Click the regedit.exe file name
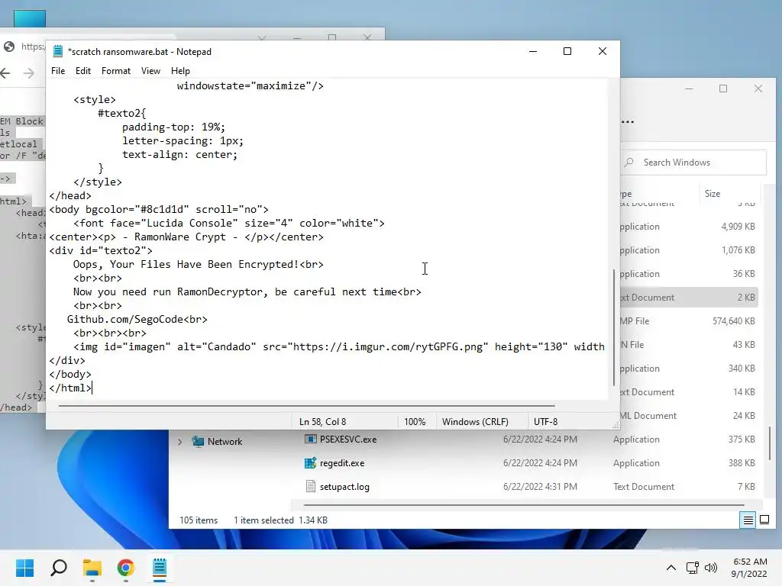 click(342, 463)
